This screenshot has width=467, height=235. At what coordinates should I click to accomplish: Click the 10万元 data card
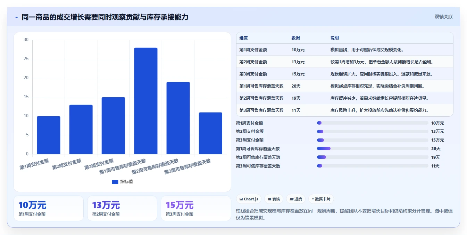[49, 208]
